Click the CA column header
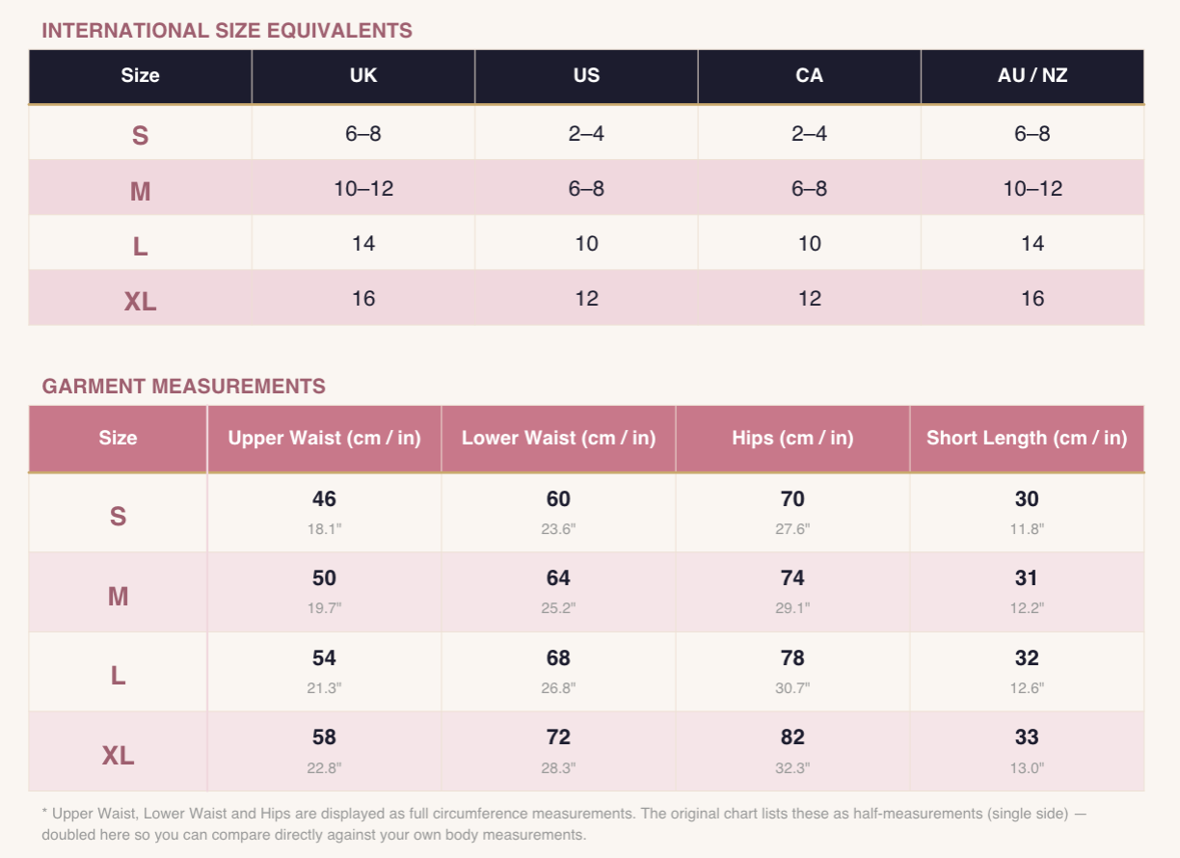This screenshot has width=1180, height=858. (x=809, y=75)
